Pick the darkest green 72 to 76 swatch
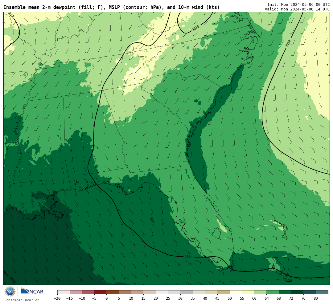This screenshot has height=304, width=333. pyautogui.click(x=297, y=292)
